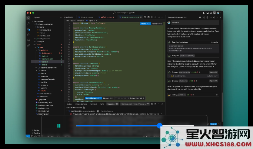The height and width of the screenshot is (149, 253).
Task: Click the Problems filter input field
Action: pos(135,104)
